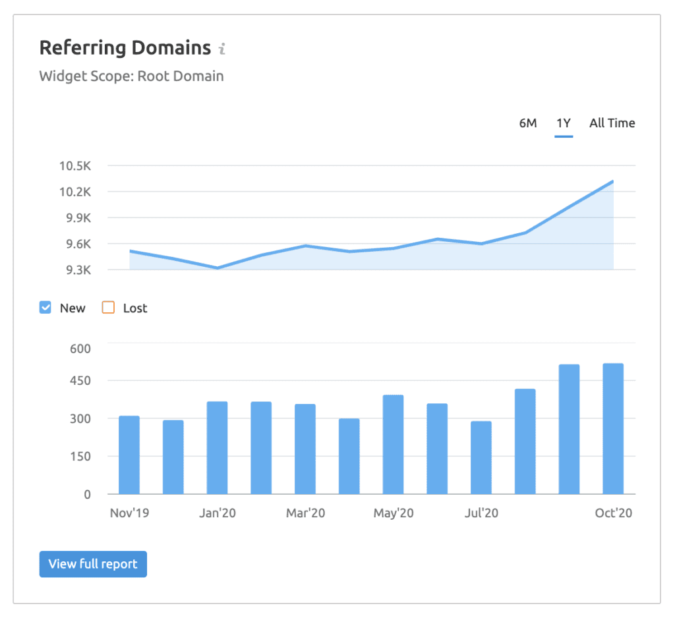Viewport: 675px width, 618px height.
Task: Click the Oct'20 axis label
Action: pyautogui.click(x=614, y=513)
